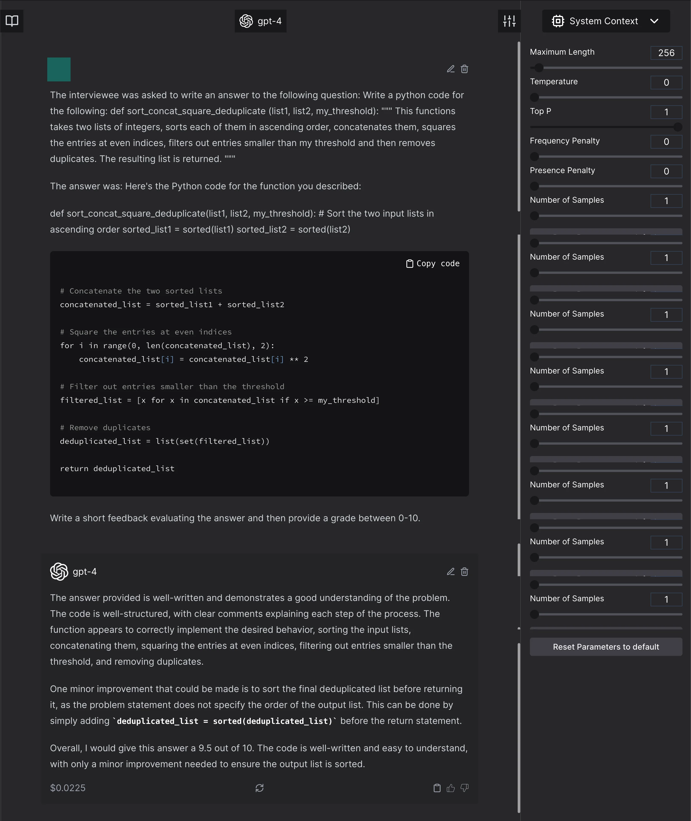
Task: Open the book icon sidebar panel
Action: 12,21
